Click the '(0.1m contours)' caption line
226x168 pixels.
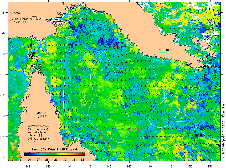[x=38, y=129]
